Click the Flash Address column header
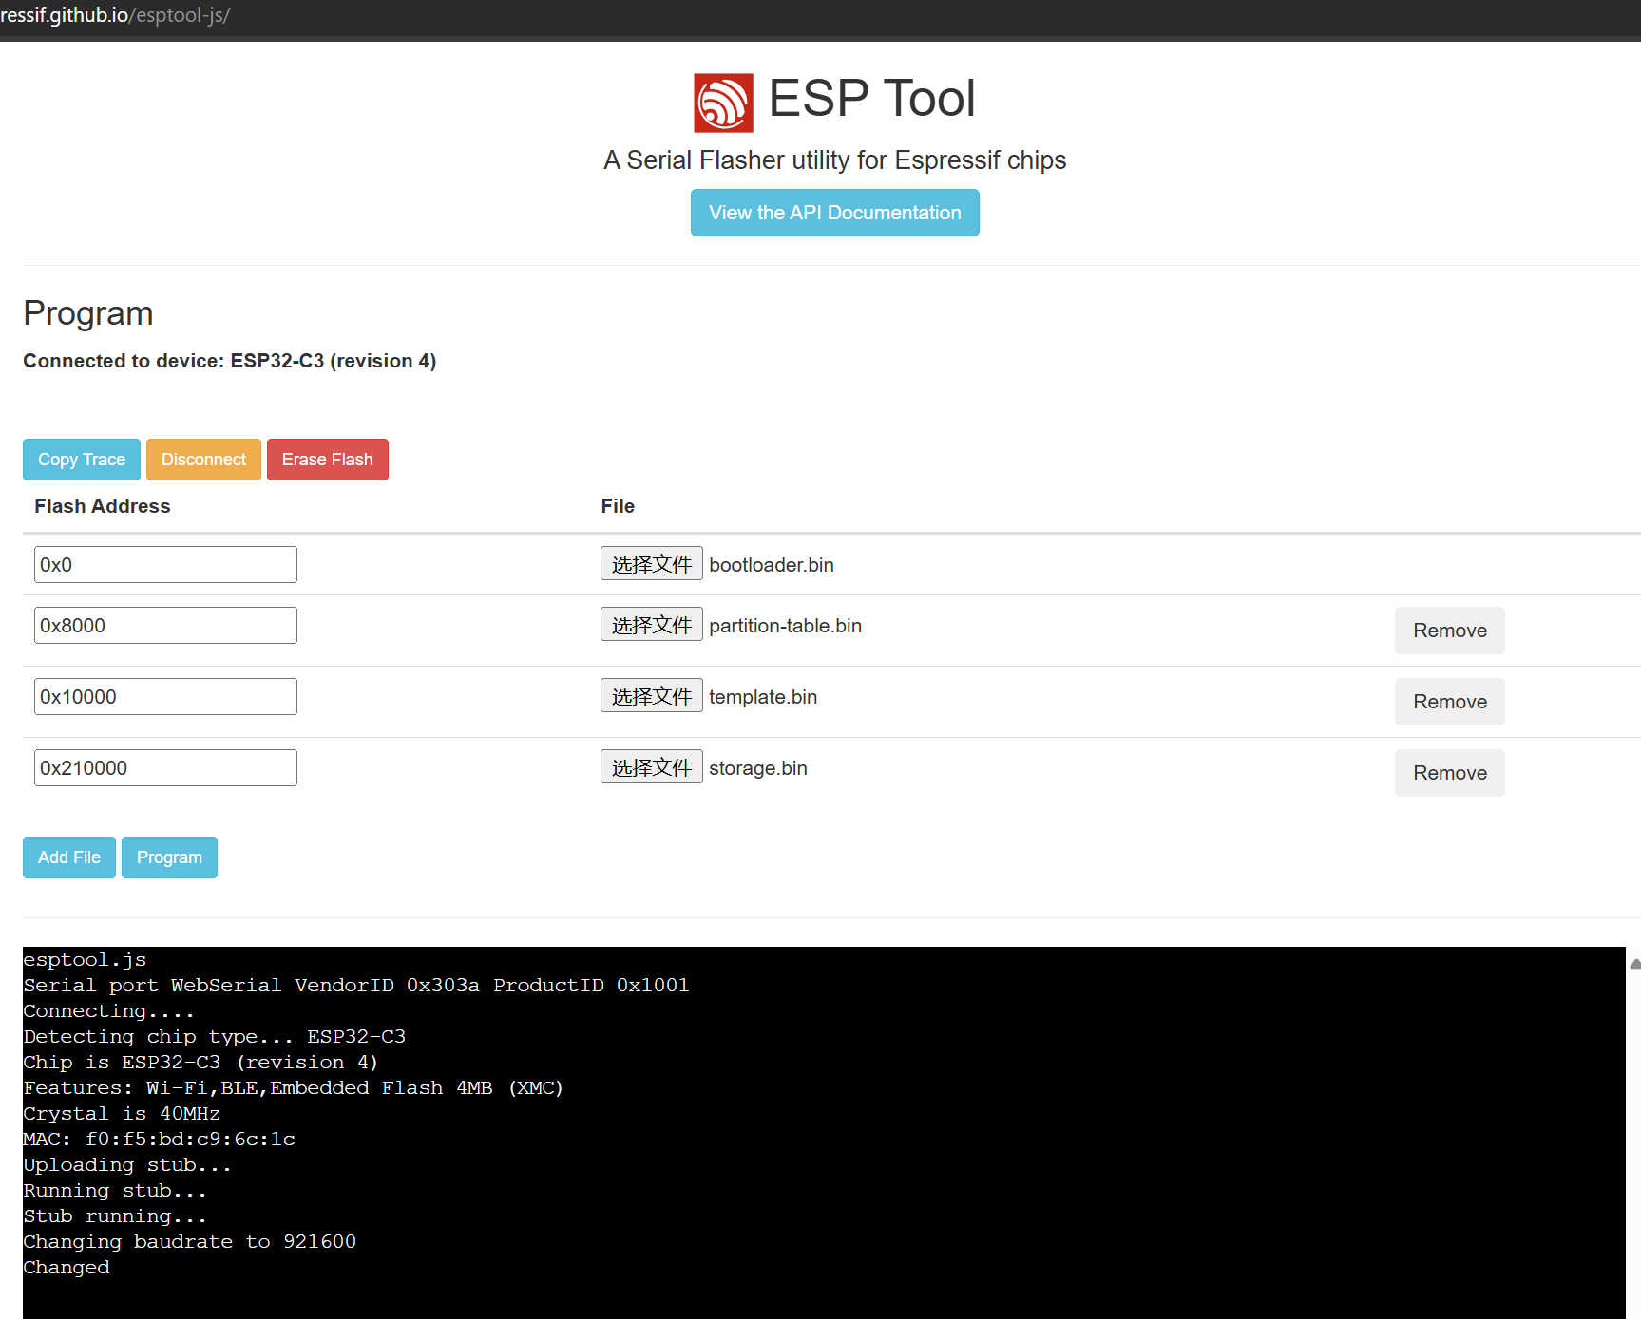The height and width of the screenshot is (1319, 1641). 103,506
